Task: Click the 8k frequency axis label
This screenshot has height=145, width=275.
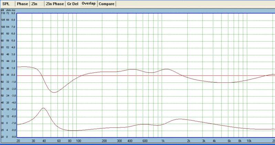Action: click(x=240, y=141)
